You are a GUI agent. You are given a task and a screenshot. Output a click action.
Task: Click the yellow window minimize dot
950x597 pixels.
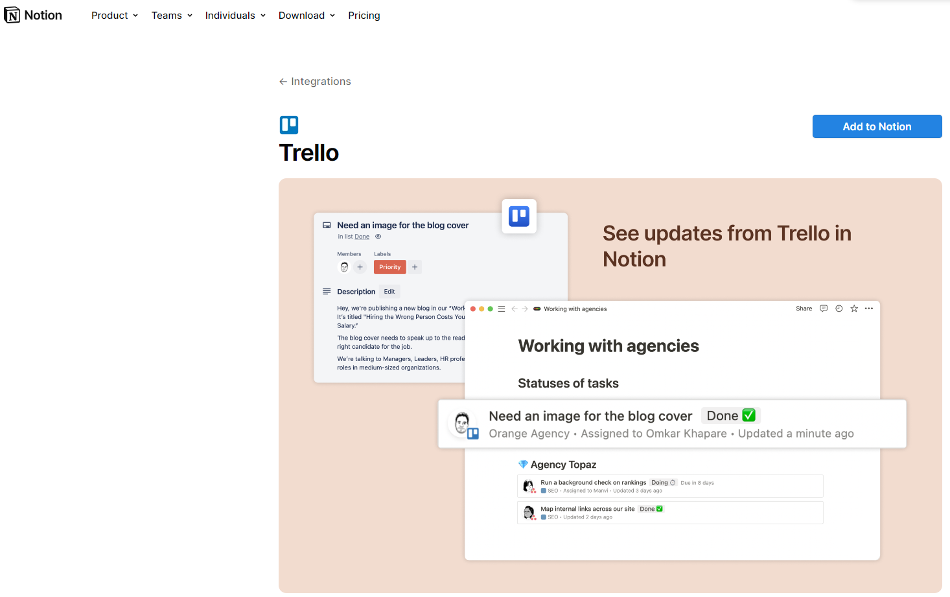481,309
